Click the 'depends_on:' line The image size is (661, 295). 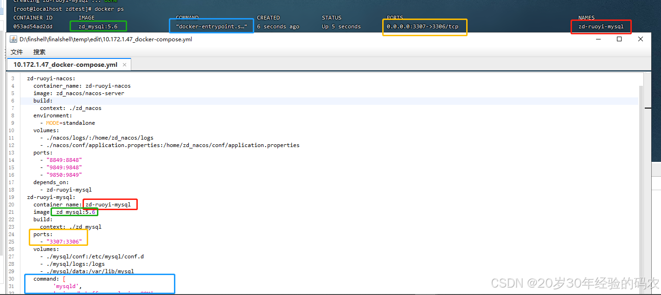pyautogui.click(x=51, y=182)
